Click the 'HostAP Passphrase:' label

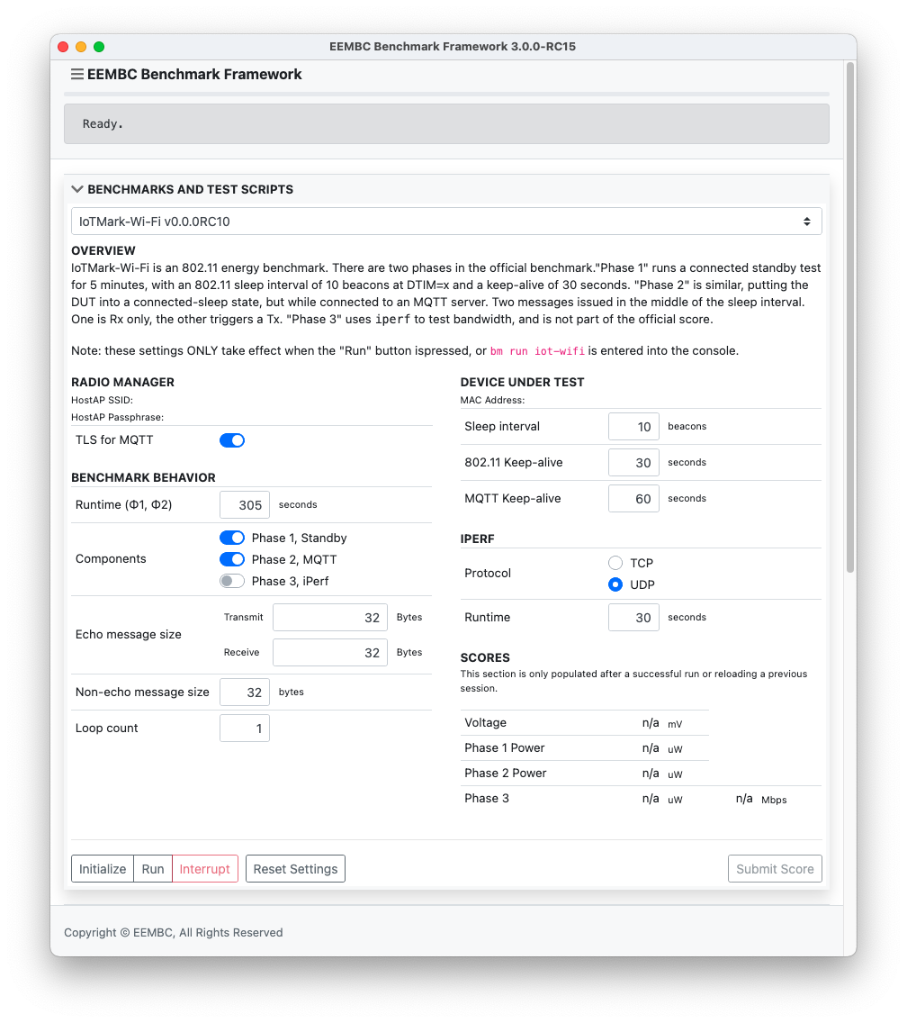(117, 417)
